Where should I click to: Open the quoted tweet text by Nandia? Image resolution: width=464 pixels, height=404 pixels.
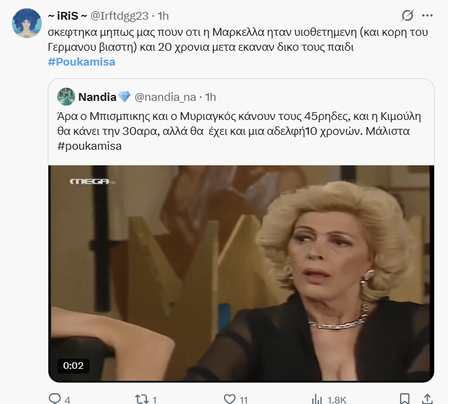pyautogui.click(x=239, y=131)
